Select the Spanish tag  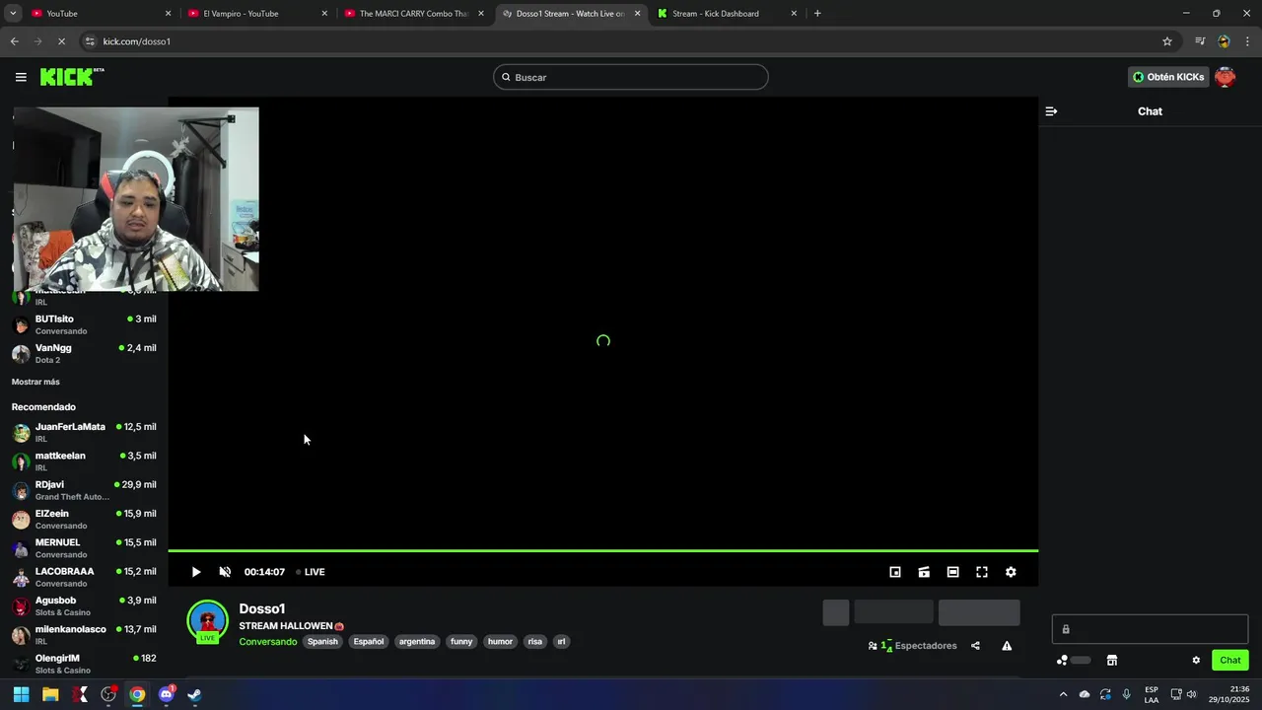322,642
